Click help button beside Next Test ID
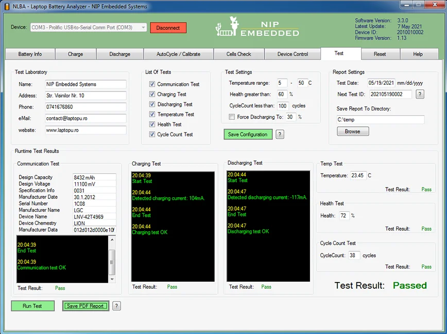This screenshot has width=447, height=334. point(420,94)
